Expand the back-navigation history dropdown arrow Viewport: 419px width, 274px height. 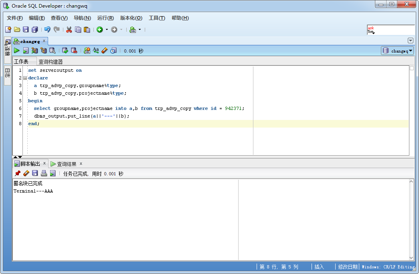(x=107, y=29)
